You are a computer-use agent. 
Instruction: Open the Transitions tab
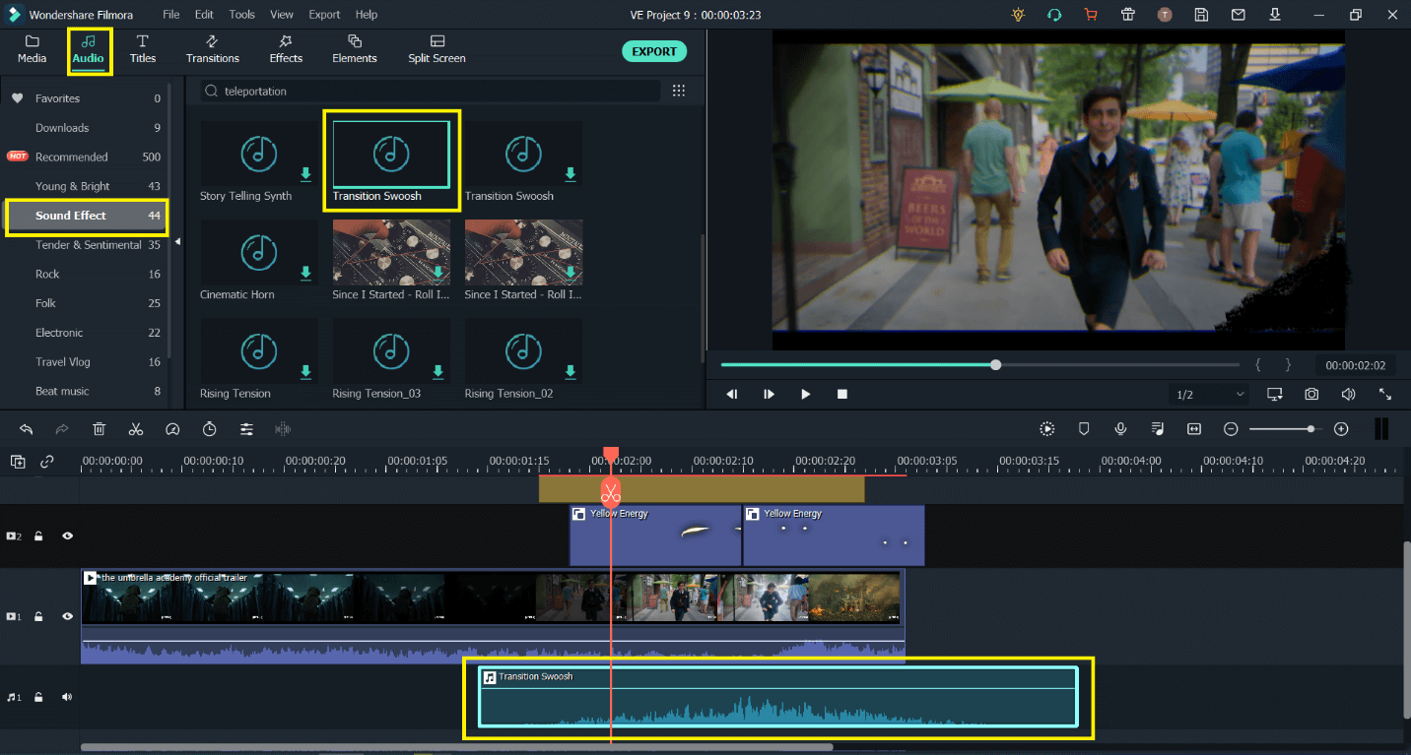coord(212,49)
